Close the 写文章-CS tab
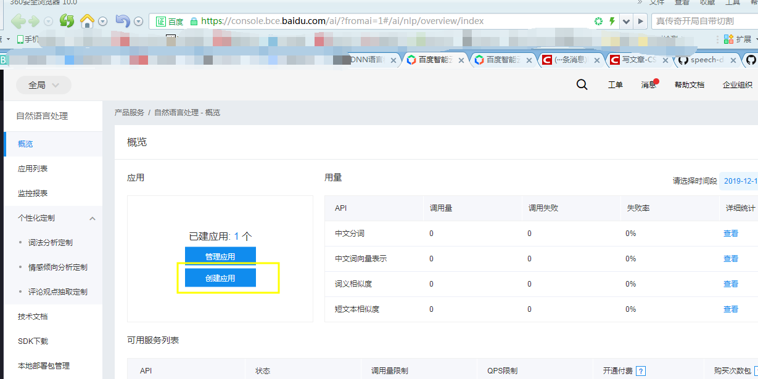 tap(664, 60)
